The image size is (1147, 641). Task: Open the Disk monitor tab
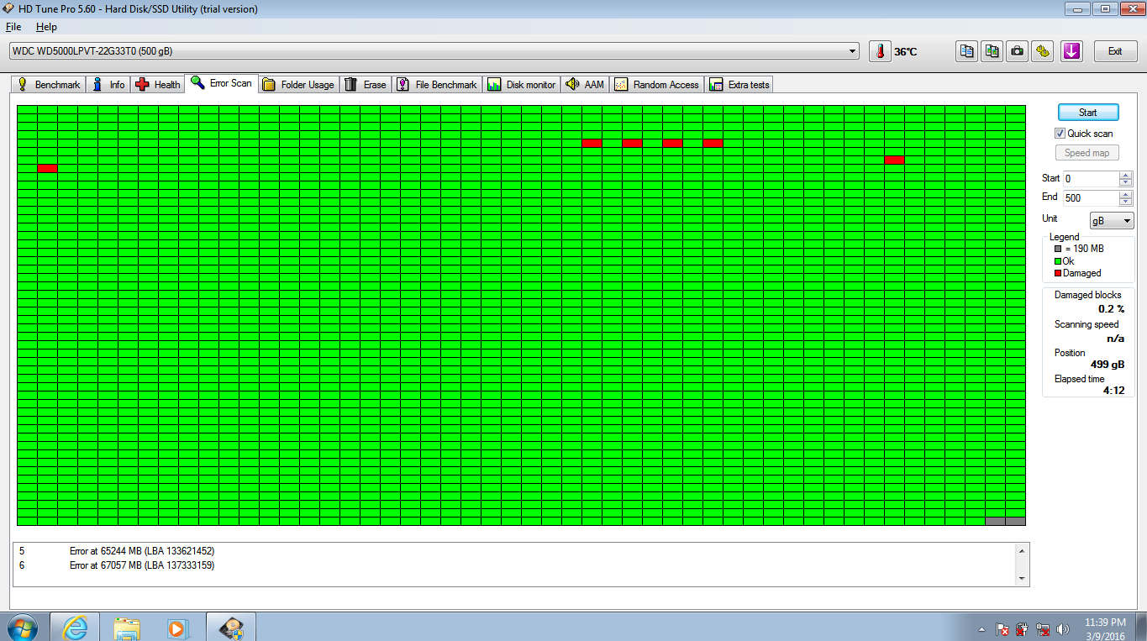pos(522,84)
